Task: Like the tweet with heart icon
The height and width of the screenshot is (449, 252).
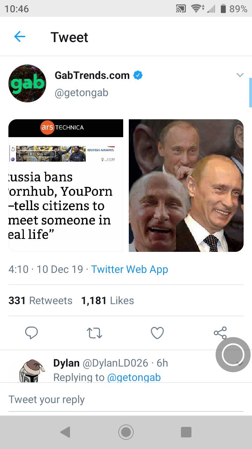Action: [157, 333]
